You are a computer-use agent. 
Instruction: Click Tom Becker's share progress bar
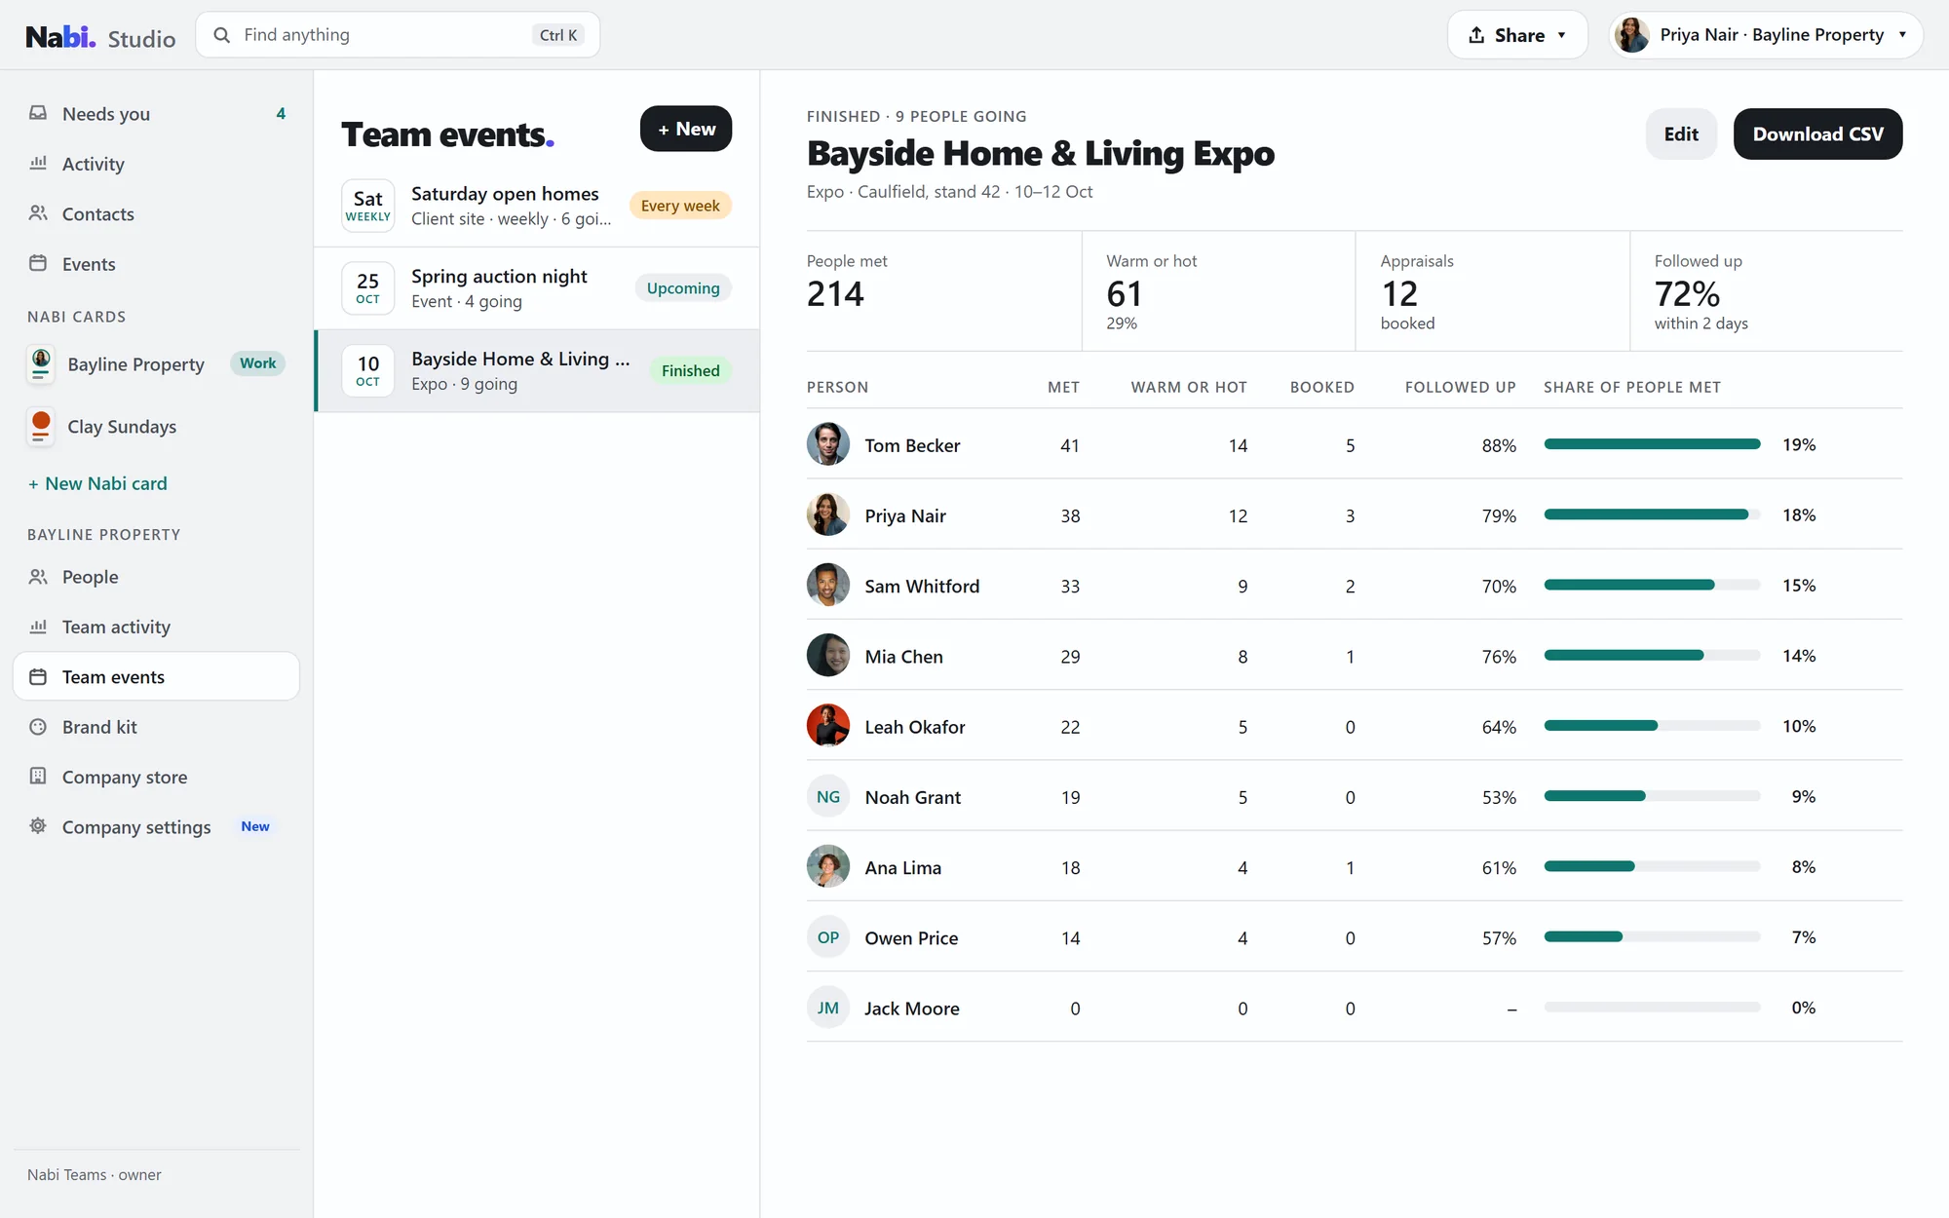pyautogui.click(x=1652, y=444)
